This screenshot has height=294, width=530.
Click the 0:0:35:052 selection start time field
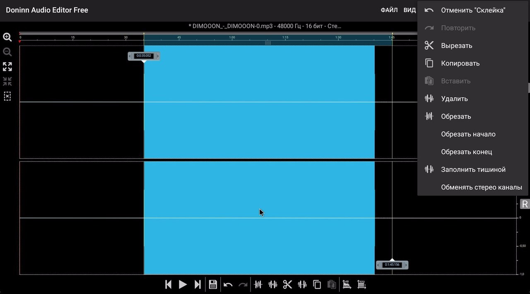pos(144,56)
